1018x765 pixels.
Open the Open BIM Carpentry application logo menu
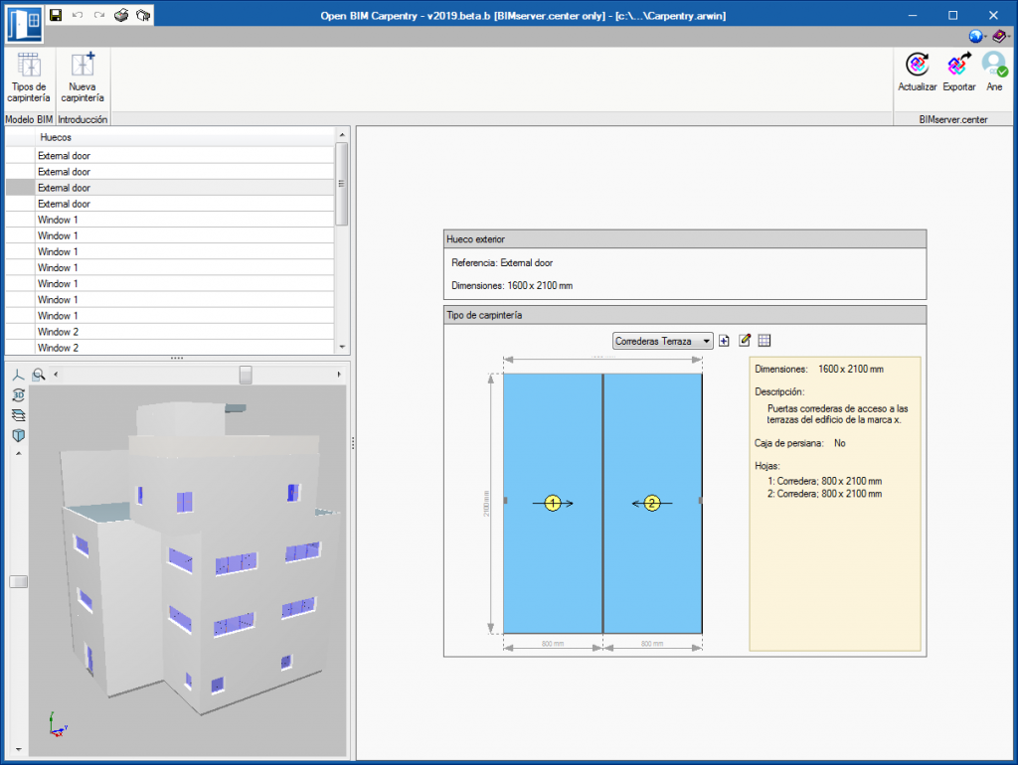(x=25, y=23)
